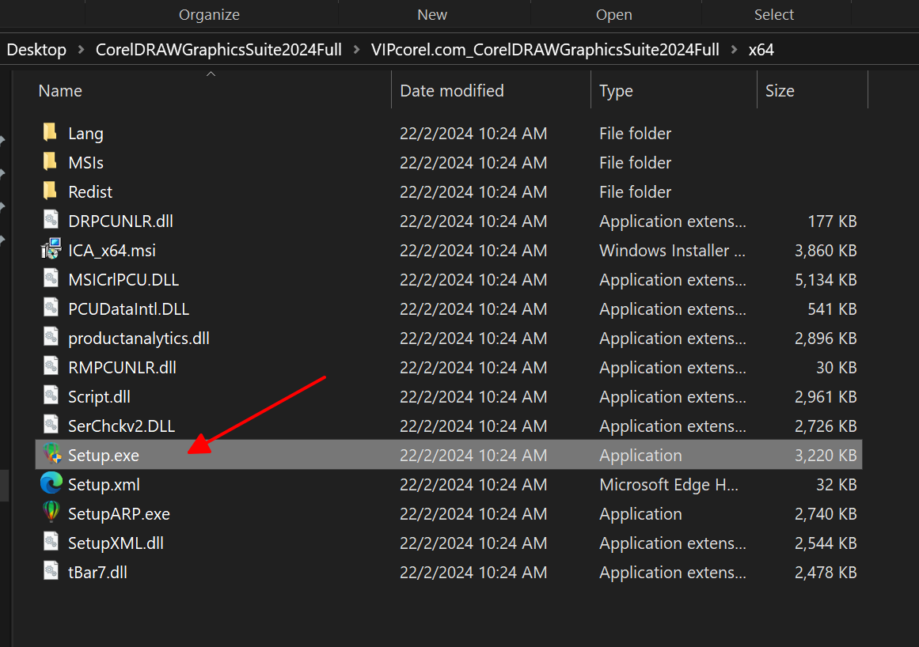Go to Desktop in the address bar

(36, 50)
